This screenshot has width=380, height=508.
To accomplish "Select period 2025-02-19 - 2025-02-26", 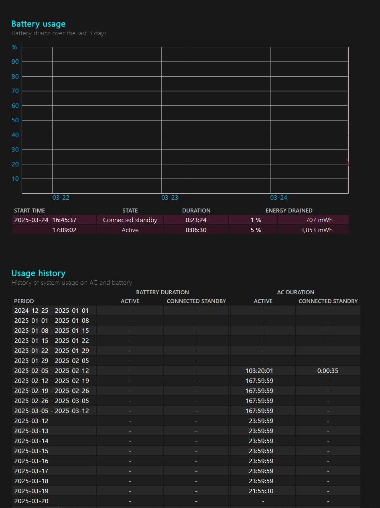I will [52, 391].
